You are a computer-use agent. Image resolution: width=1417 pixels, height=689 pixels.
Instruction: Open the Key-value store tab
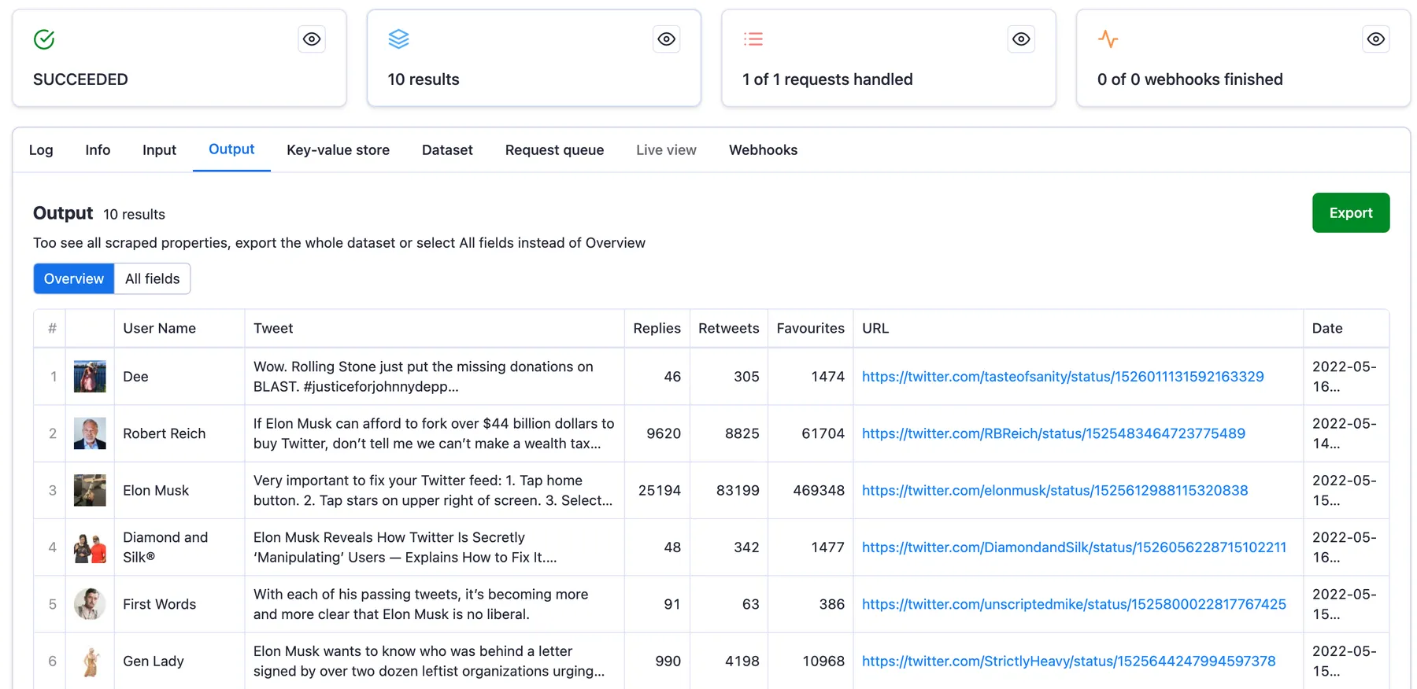point(338,150)
